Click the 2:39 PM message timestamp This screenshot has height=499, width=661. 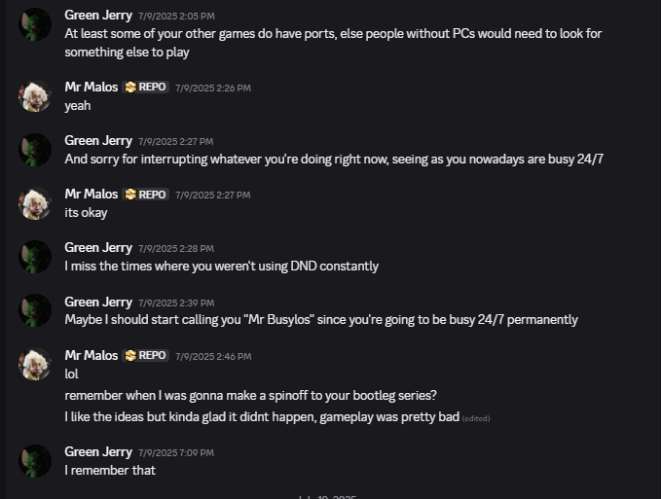[x=176, y=302]
